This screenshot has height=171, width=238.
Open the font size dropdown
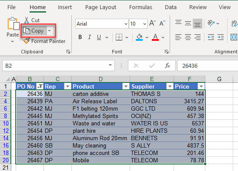point(144,24)
